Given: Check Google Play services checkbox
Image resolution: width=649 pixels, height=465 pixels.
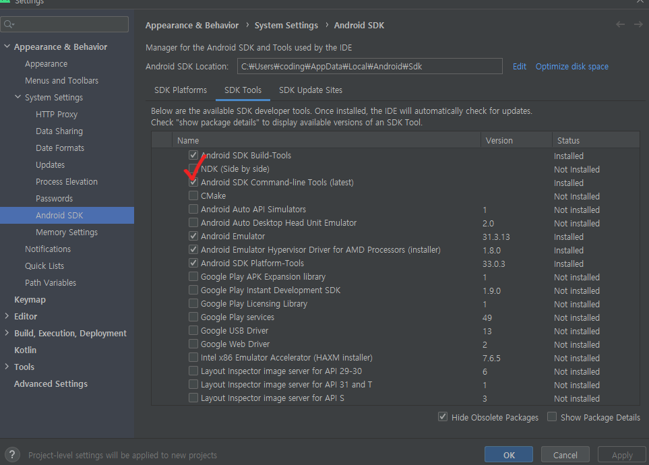Looking at the screenshot, I should (193, 317).
